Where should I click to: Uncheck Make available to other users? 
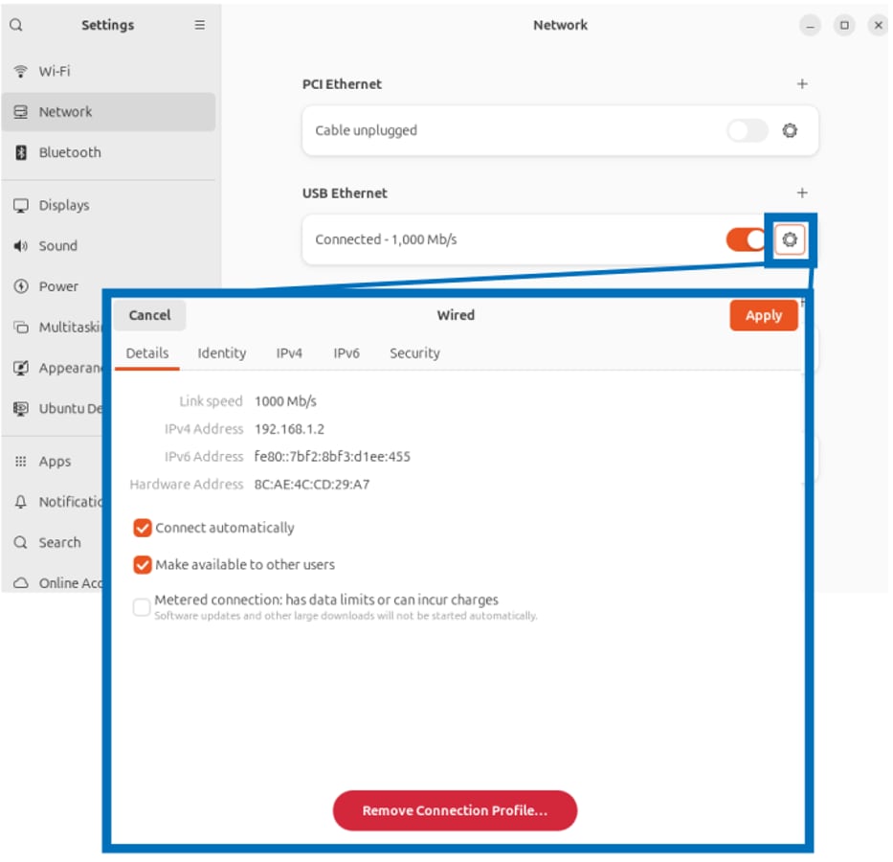pos(143,565)
